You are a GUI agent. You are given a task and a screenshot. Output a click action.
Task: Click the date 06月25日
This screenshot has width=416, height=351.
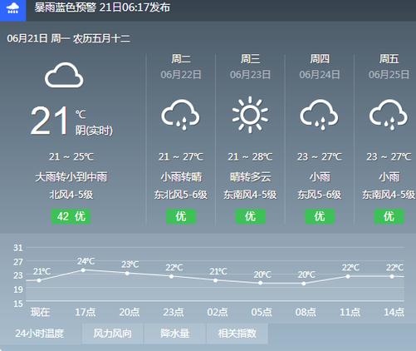tap(389, 75)
